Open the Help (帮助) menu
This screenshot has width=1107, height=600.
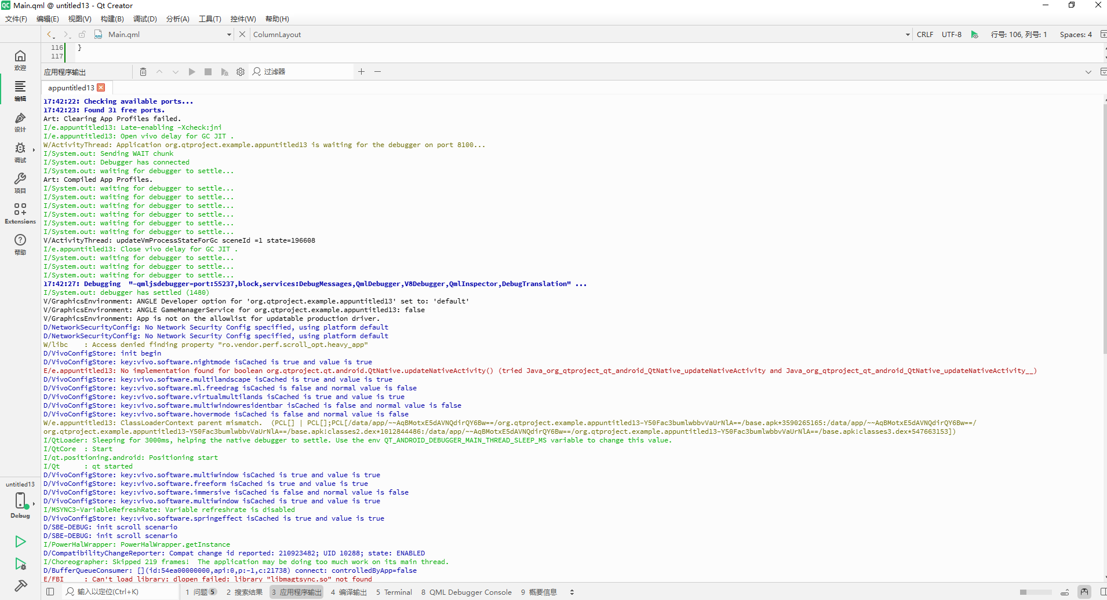coord(277,19)
